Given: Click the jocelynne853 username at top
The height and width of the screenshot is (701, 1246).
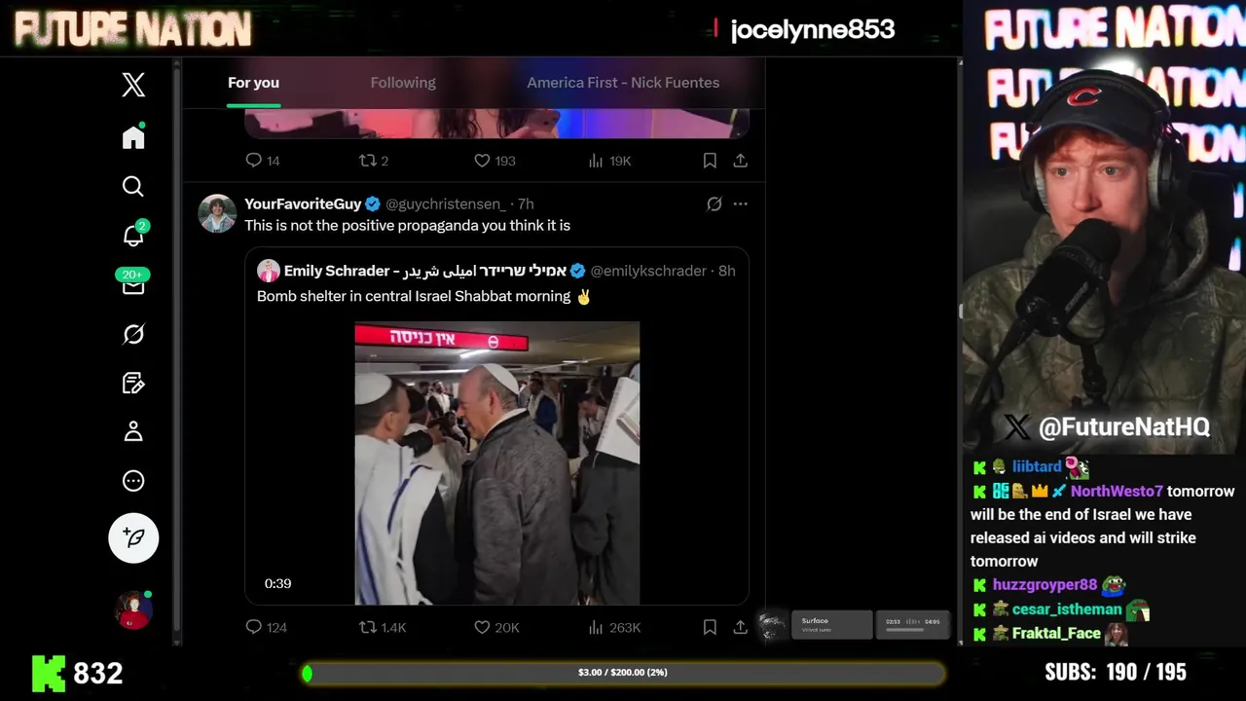Looking at the screenshot, I should coord(812,29).
